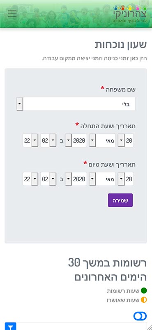Viewport: 152px width, 330px height.
Task: Open the end date day dropdown
Action: tap(126, 179)
